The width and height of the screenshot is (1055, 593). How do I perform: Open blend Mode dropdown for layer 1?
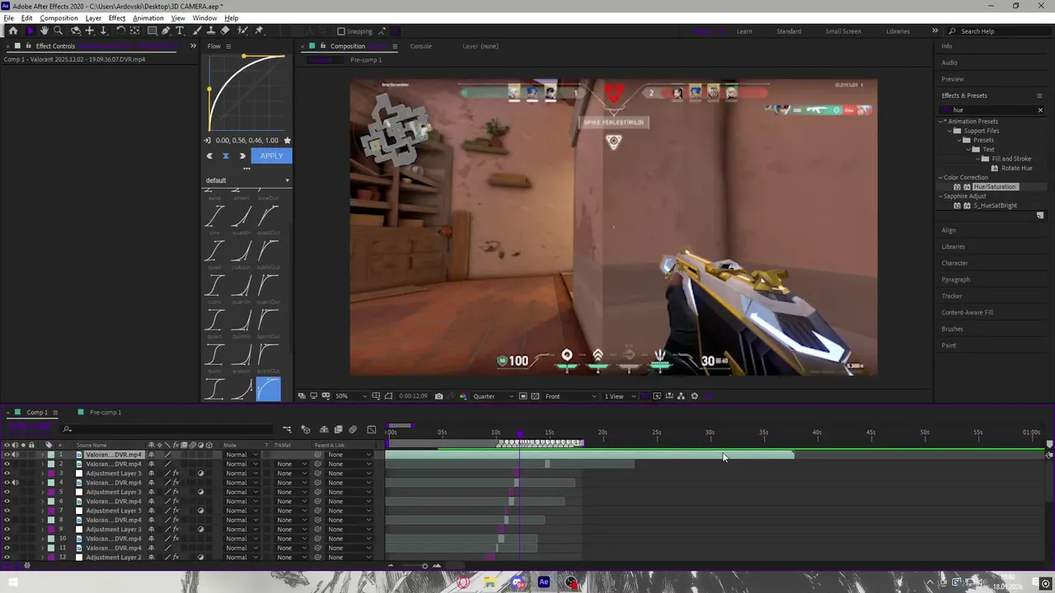(x=241, y=455)
